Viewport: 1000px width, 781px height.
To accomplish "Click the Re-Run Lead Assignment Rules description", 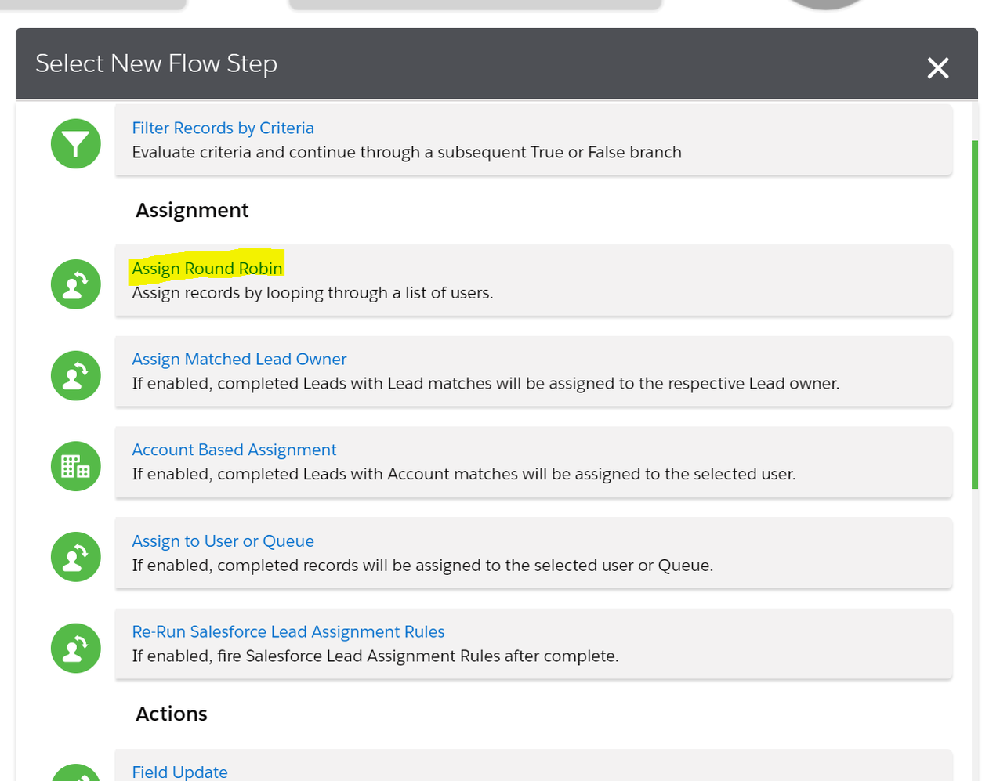I will tap(375, 656).
